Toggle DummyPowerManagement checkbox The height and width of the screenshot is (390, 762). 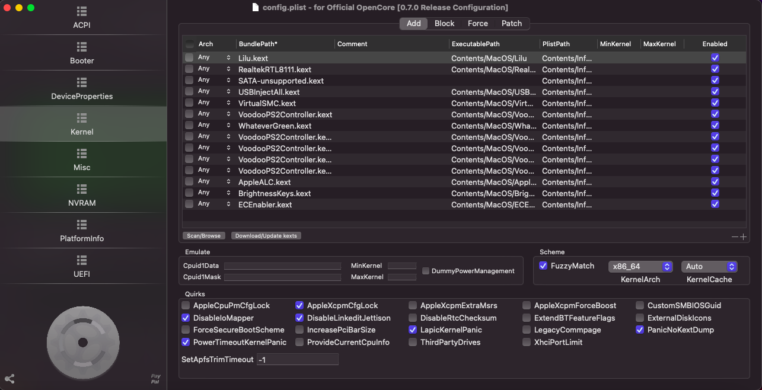point(426,271)
